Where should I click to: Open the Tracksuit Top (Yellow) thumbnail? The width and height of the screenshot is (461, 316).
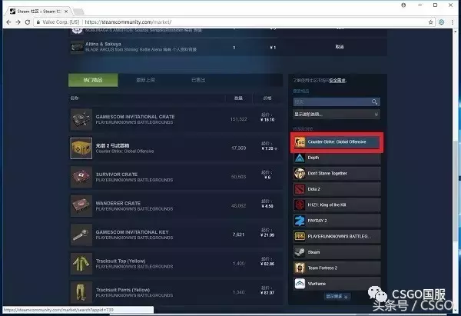click(x=81, y=264)
